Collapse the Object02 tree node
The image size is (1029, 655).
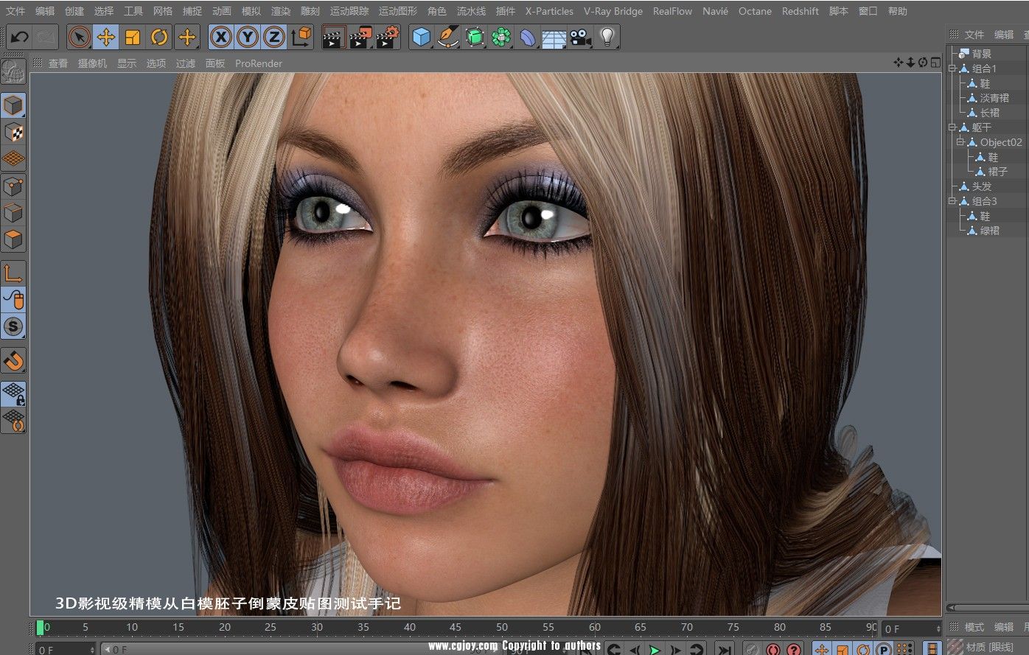click(x=960, y=142)
